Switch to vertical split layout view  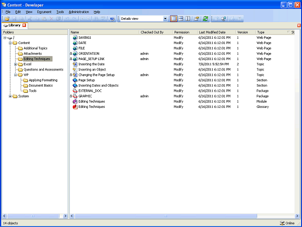pos(188,19)
